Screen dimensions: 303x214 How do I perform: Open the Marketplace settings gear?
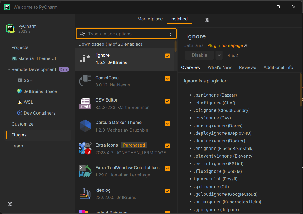click(207, 20)
